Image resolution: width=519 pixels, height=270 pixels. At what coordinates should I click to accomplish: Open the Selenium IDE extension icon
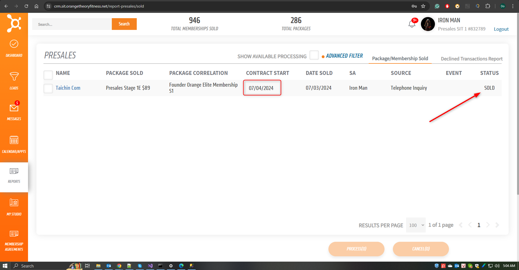tap(467, 6)
